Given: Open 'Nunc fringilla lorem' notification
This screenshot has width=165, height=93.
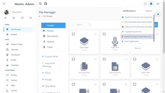Looking at the screenshot, I should (137, 41).
